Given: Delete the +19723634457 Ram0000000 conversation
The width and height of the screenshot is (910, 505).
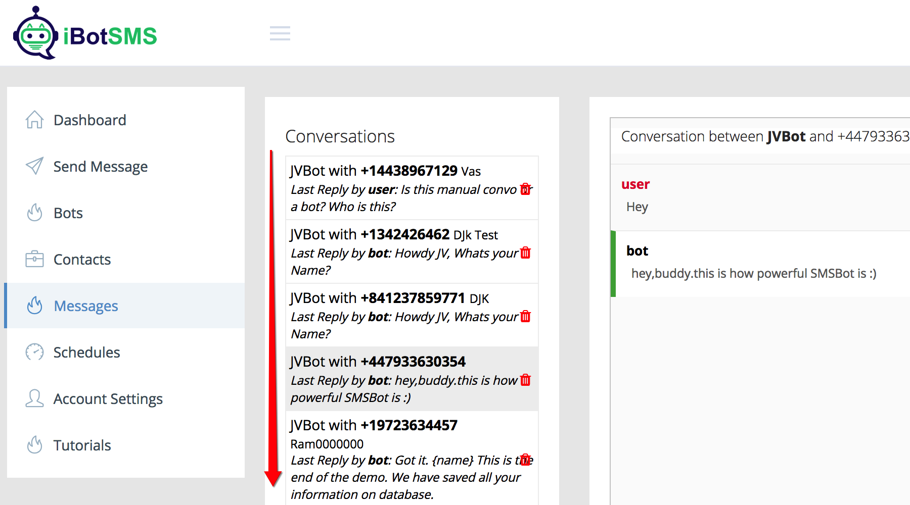Looking at the screenshot, I should click(526, 459).
